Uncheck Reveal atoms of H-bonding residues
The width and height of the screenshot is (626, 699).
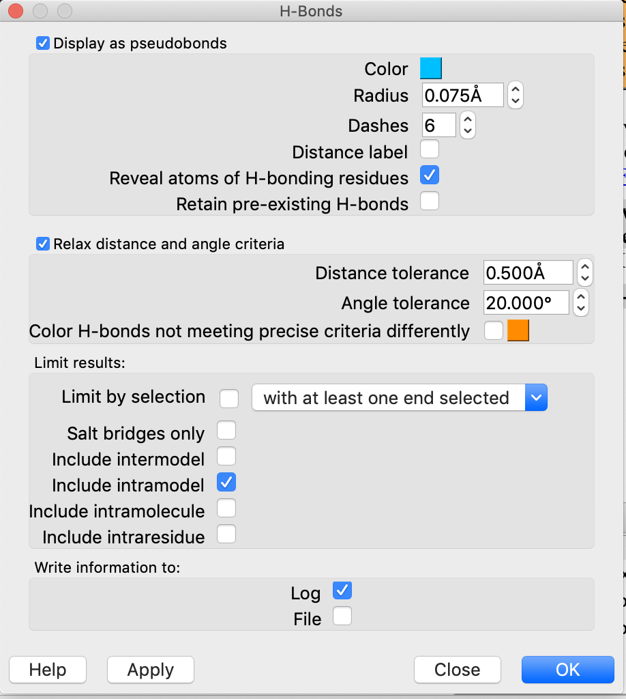pyautogui.click(x=430, y=176)
